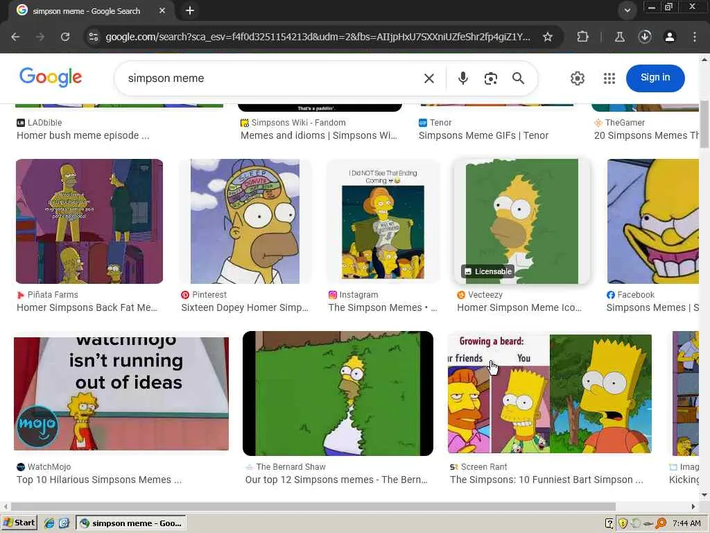Select simpson meme taskbar button

pos(131,523)
